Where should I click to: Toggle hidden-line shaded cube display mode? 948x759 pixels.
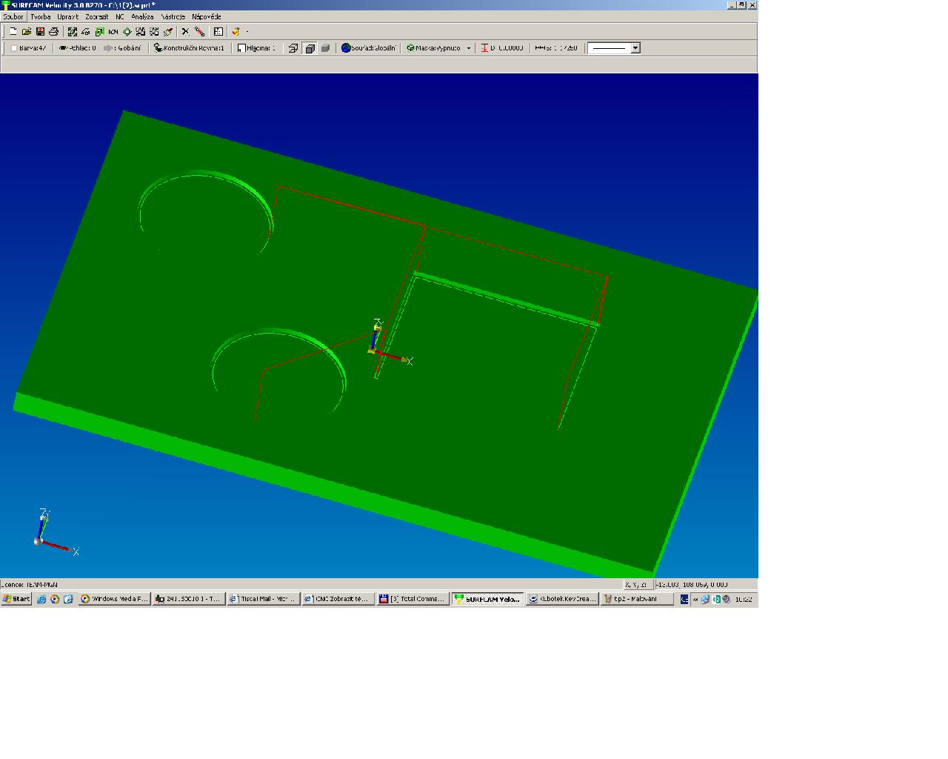310,48
